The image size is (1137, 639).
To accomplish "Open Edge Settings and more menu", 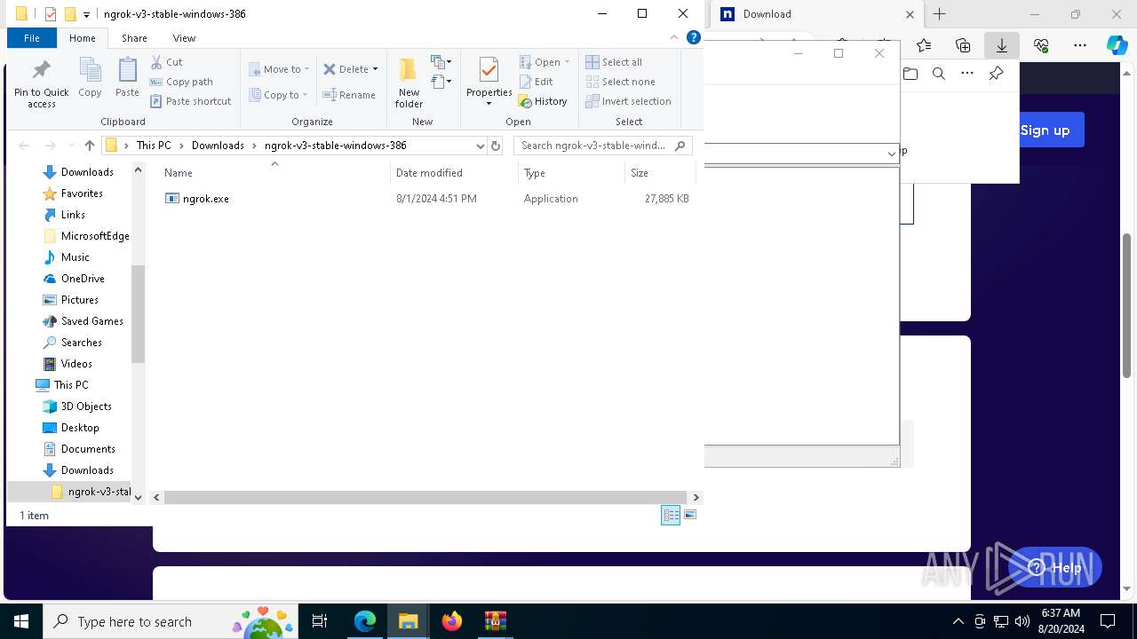I will click(x=1080, y=45).
